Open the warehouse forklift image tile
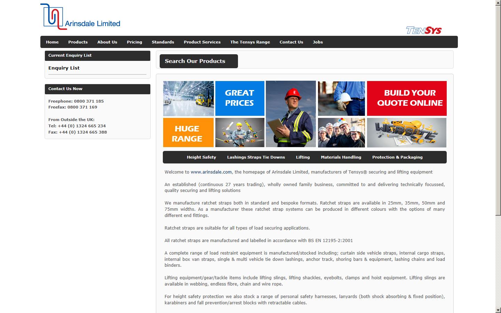Image resolution: width=501 pixels, height=313 pixels. (x=188, y=98)
